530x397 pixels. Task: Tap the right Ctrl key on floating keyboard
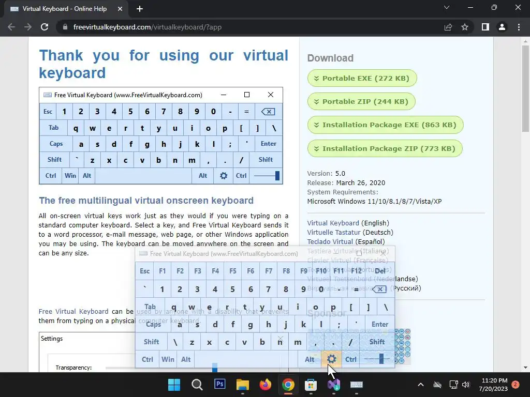[x=350, y=359]
